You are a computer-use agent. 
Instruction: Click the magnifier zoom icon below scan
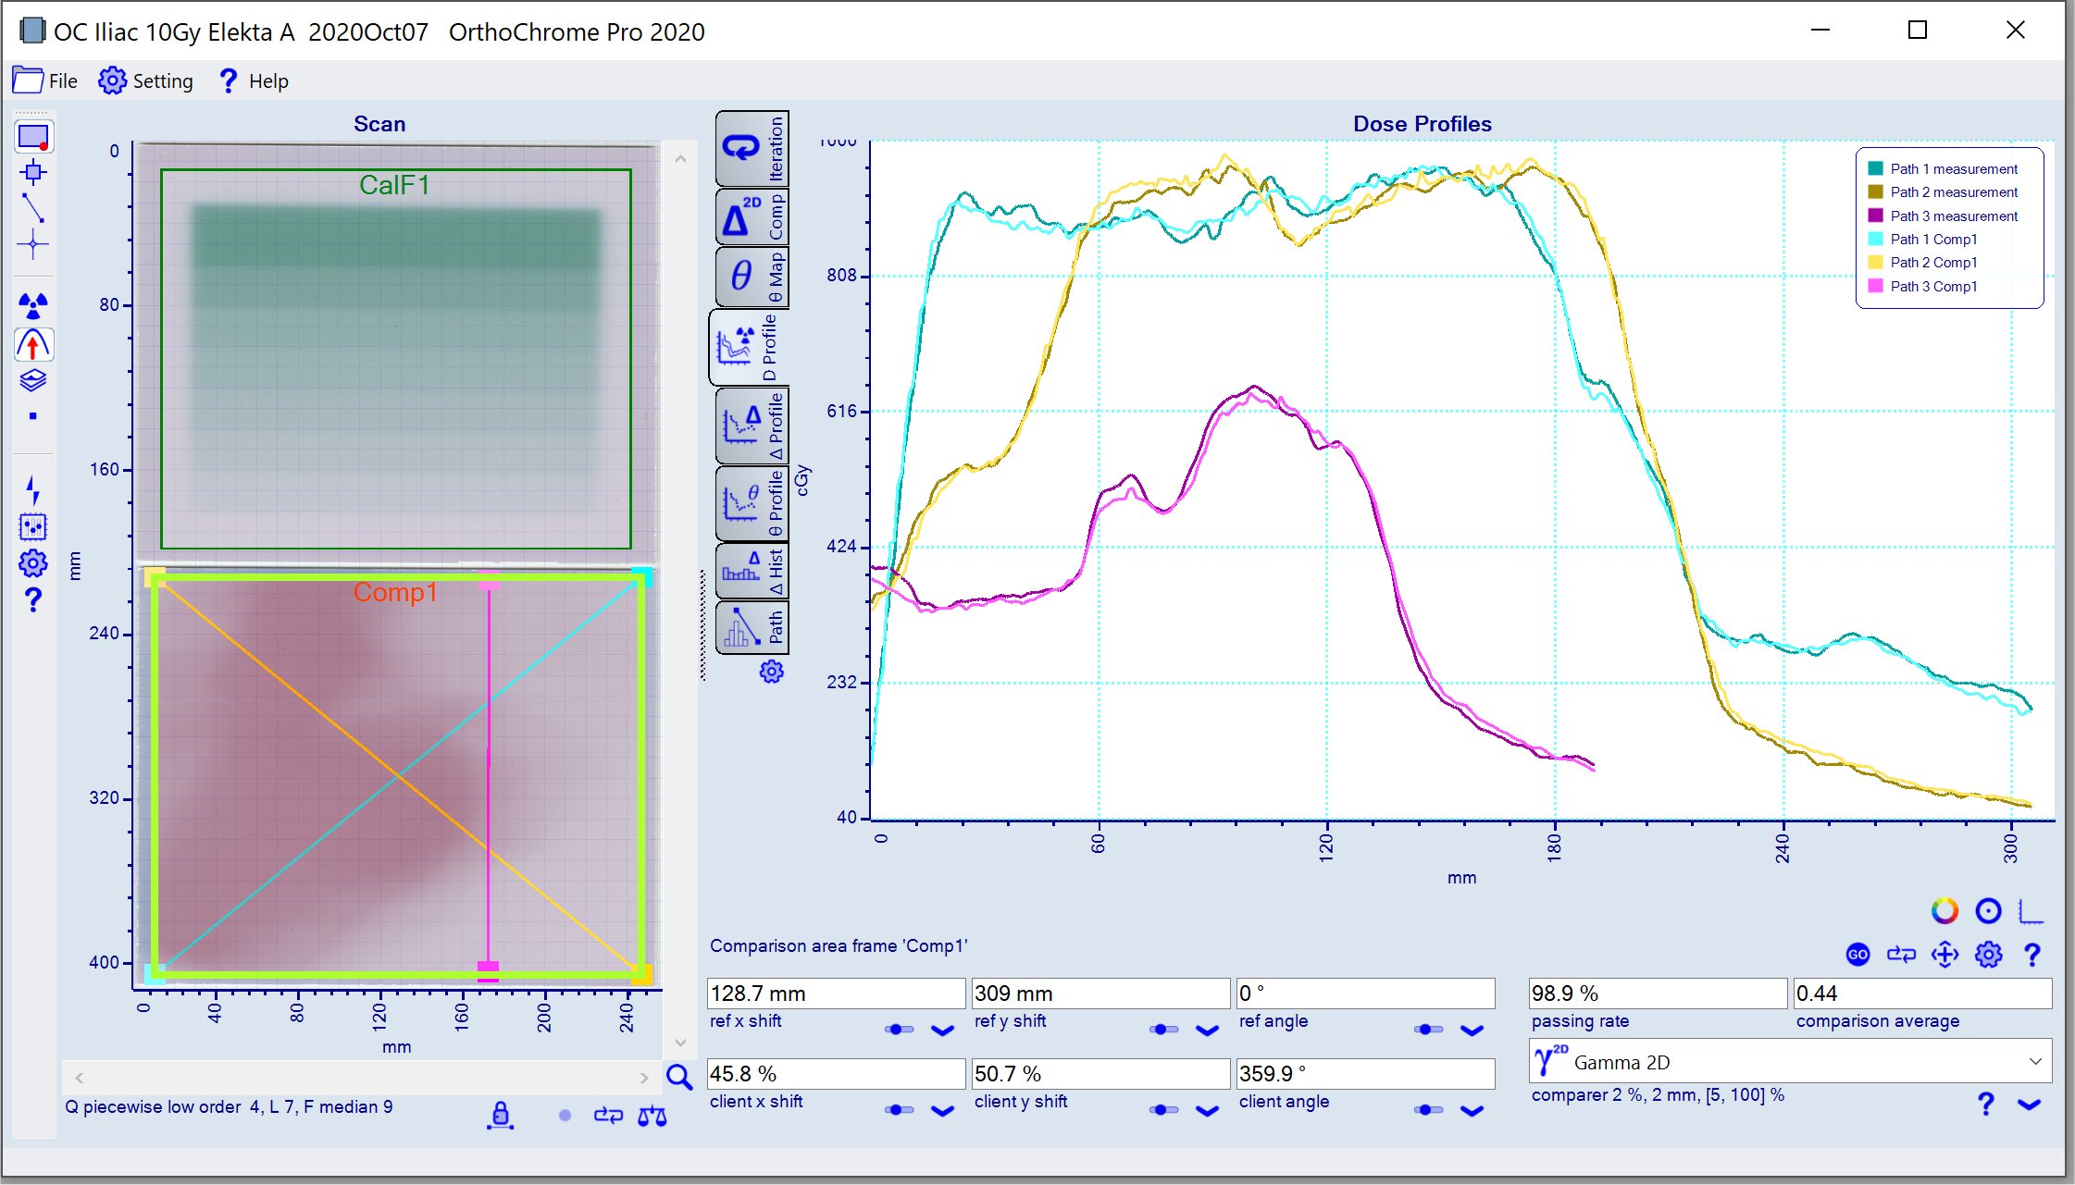(x=679, y=1076)
